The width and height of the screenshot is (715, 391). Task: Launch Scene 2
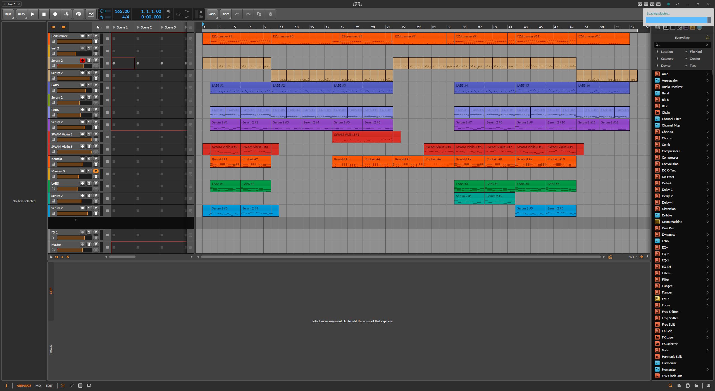click(139, 27)
